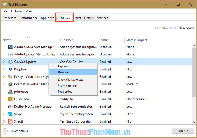The image size is (197, 138).
Task: Click the Dropbox icon
Action: point(10,69)
